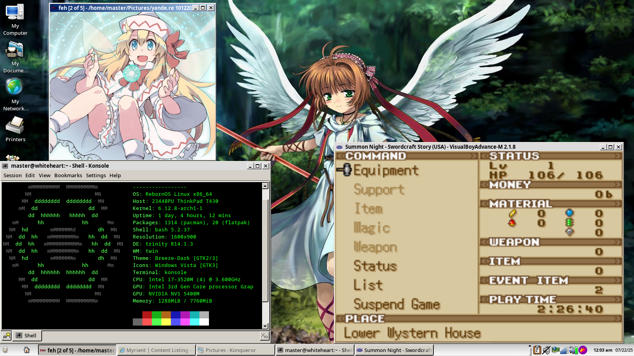Click the Status command in the game menu
634x356 pixels.
coord(375,266)
